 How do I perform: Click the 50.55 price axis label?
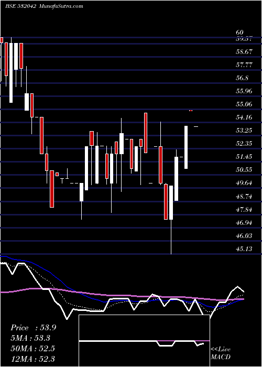pos(244,169)
